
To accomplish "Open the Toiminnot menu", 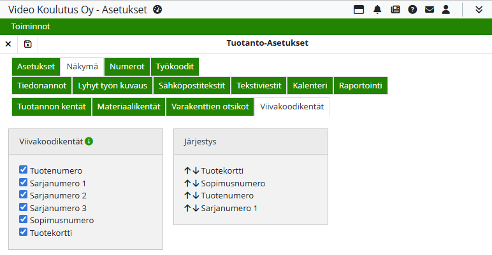I will [31, 27].
